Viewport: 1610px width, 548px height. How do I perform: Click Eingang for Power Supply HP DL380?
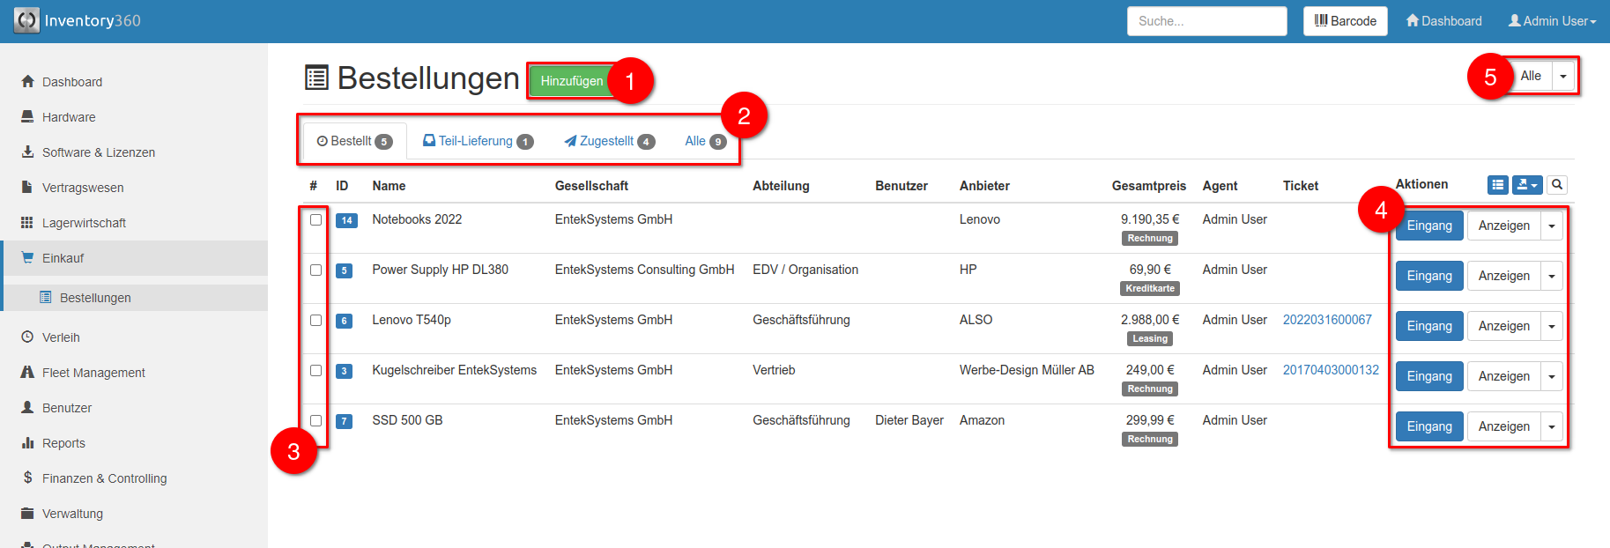[x=1428, y=276]
